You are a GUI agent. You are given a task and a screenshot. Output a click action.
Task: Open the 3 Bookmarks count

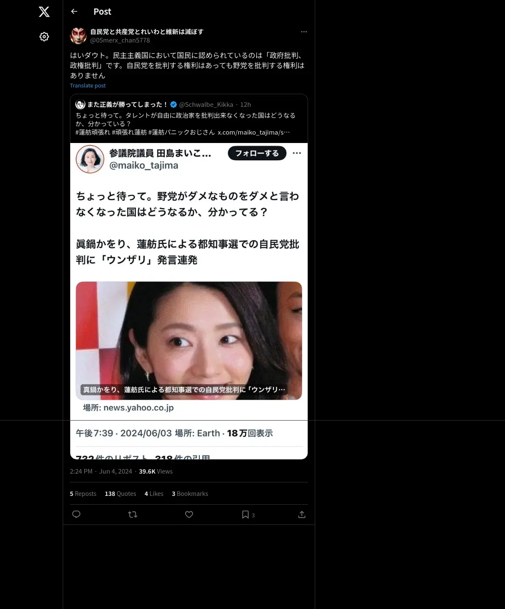[190, 494]
